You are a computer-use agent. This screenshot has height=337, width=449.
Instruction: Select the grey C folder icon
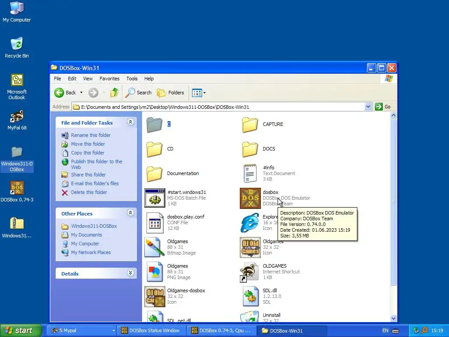click(x=154, y=124)
